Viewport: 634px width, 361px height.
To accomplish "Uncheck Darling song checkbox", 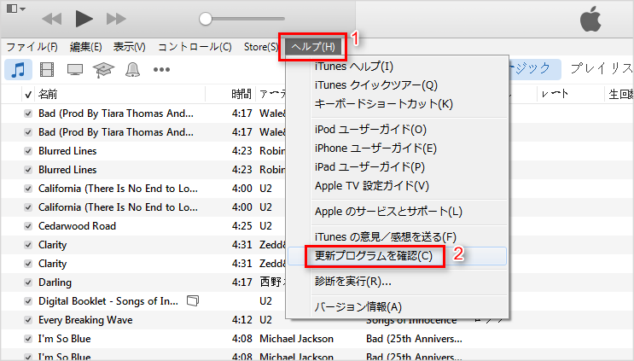I will coord(28,282).
